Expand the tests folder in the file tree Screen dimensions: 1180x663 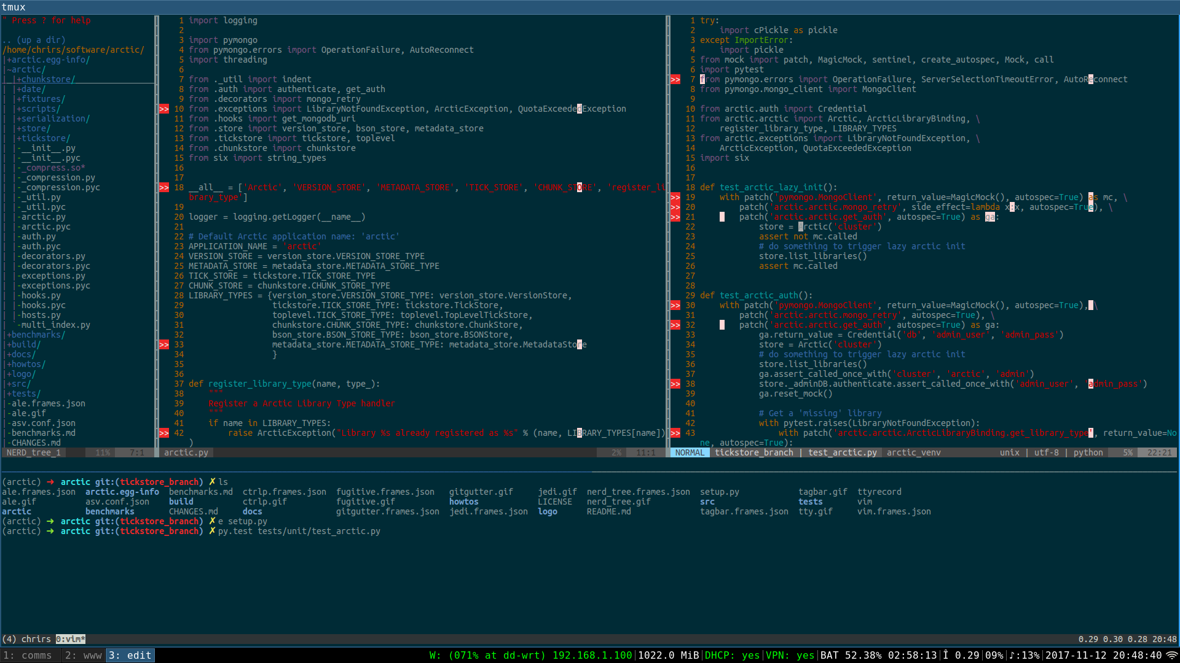[x=25, y=394]
